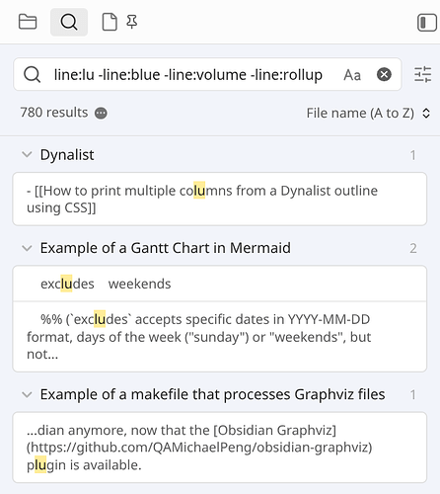
Task: Click the pin icon in top bar
Action: (x=132, y=22)
